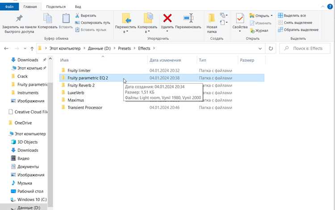Click Выделить все
Viewport: 335px width, 210px height.
tap(292, 15)
